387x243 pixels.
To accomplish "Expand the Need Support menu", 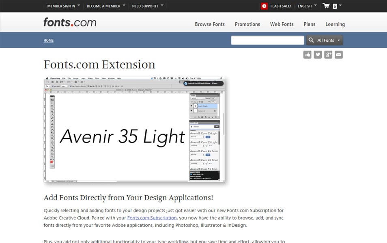I will (145, 6).
